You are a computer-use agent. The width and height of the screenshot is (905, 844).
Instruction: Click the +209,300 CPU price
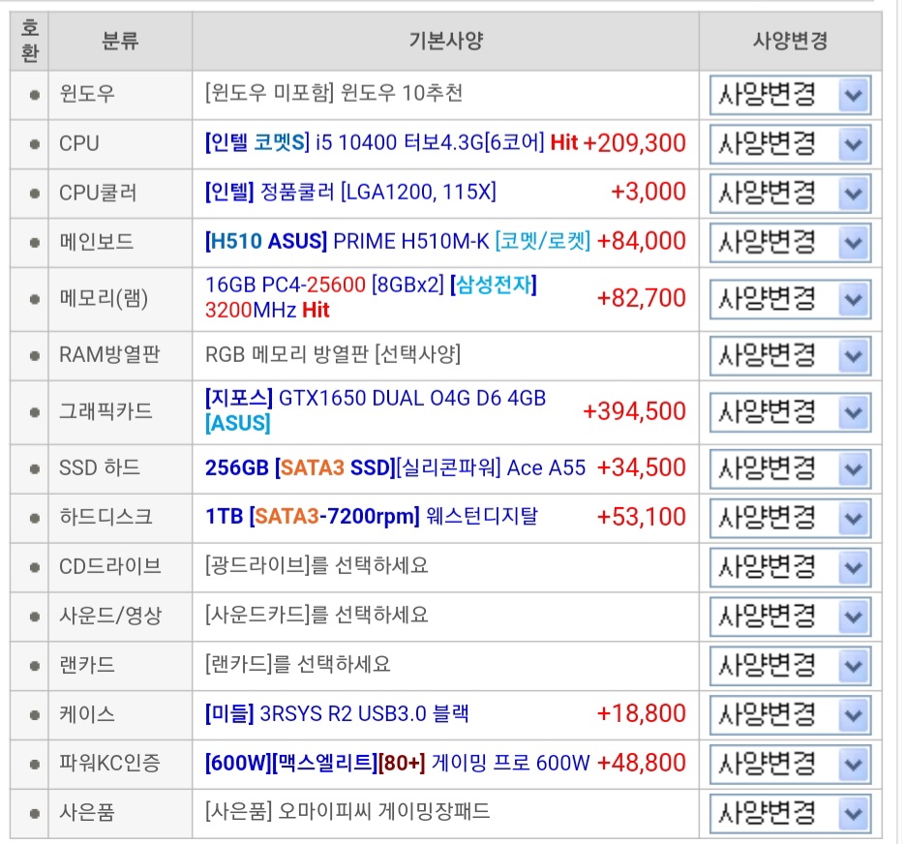pos(634,143)
